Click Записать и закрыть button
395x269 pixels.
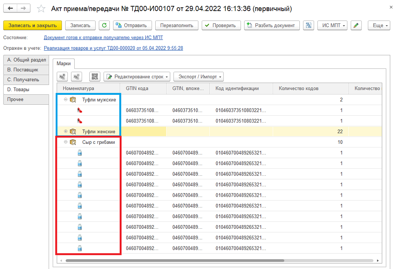tap(32, 25)
